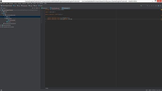Click the build project hammer icon
Viewport: 162px width, 91px height.
[141, 6]
